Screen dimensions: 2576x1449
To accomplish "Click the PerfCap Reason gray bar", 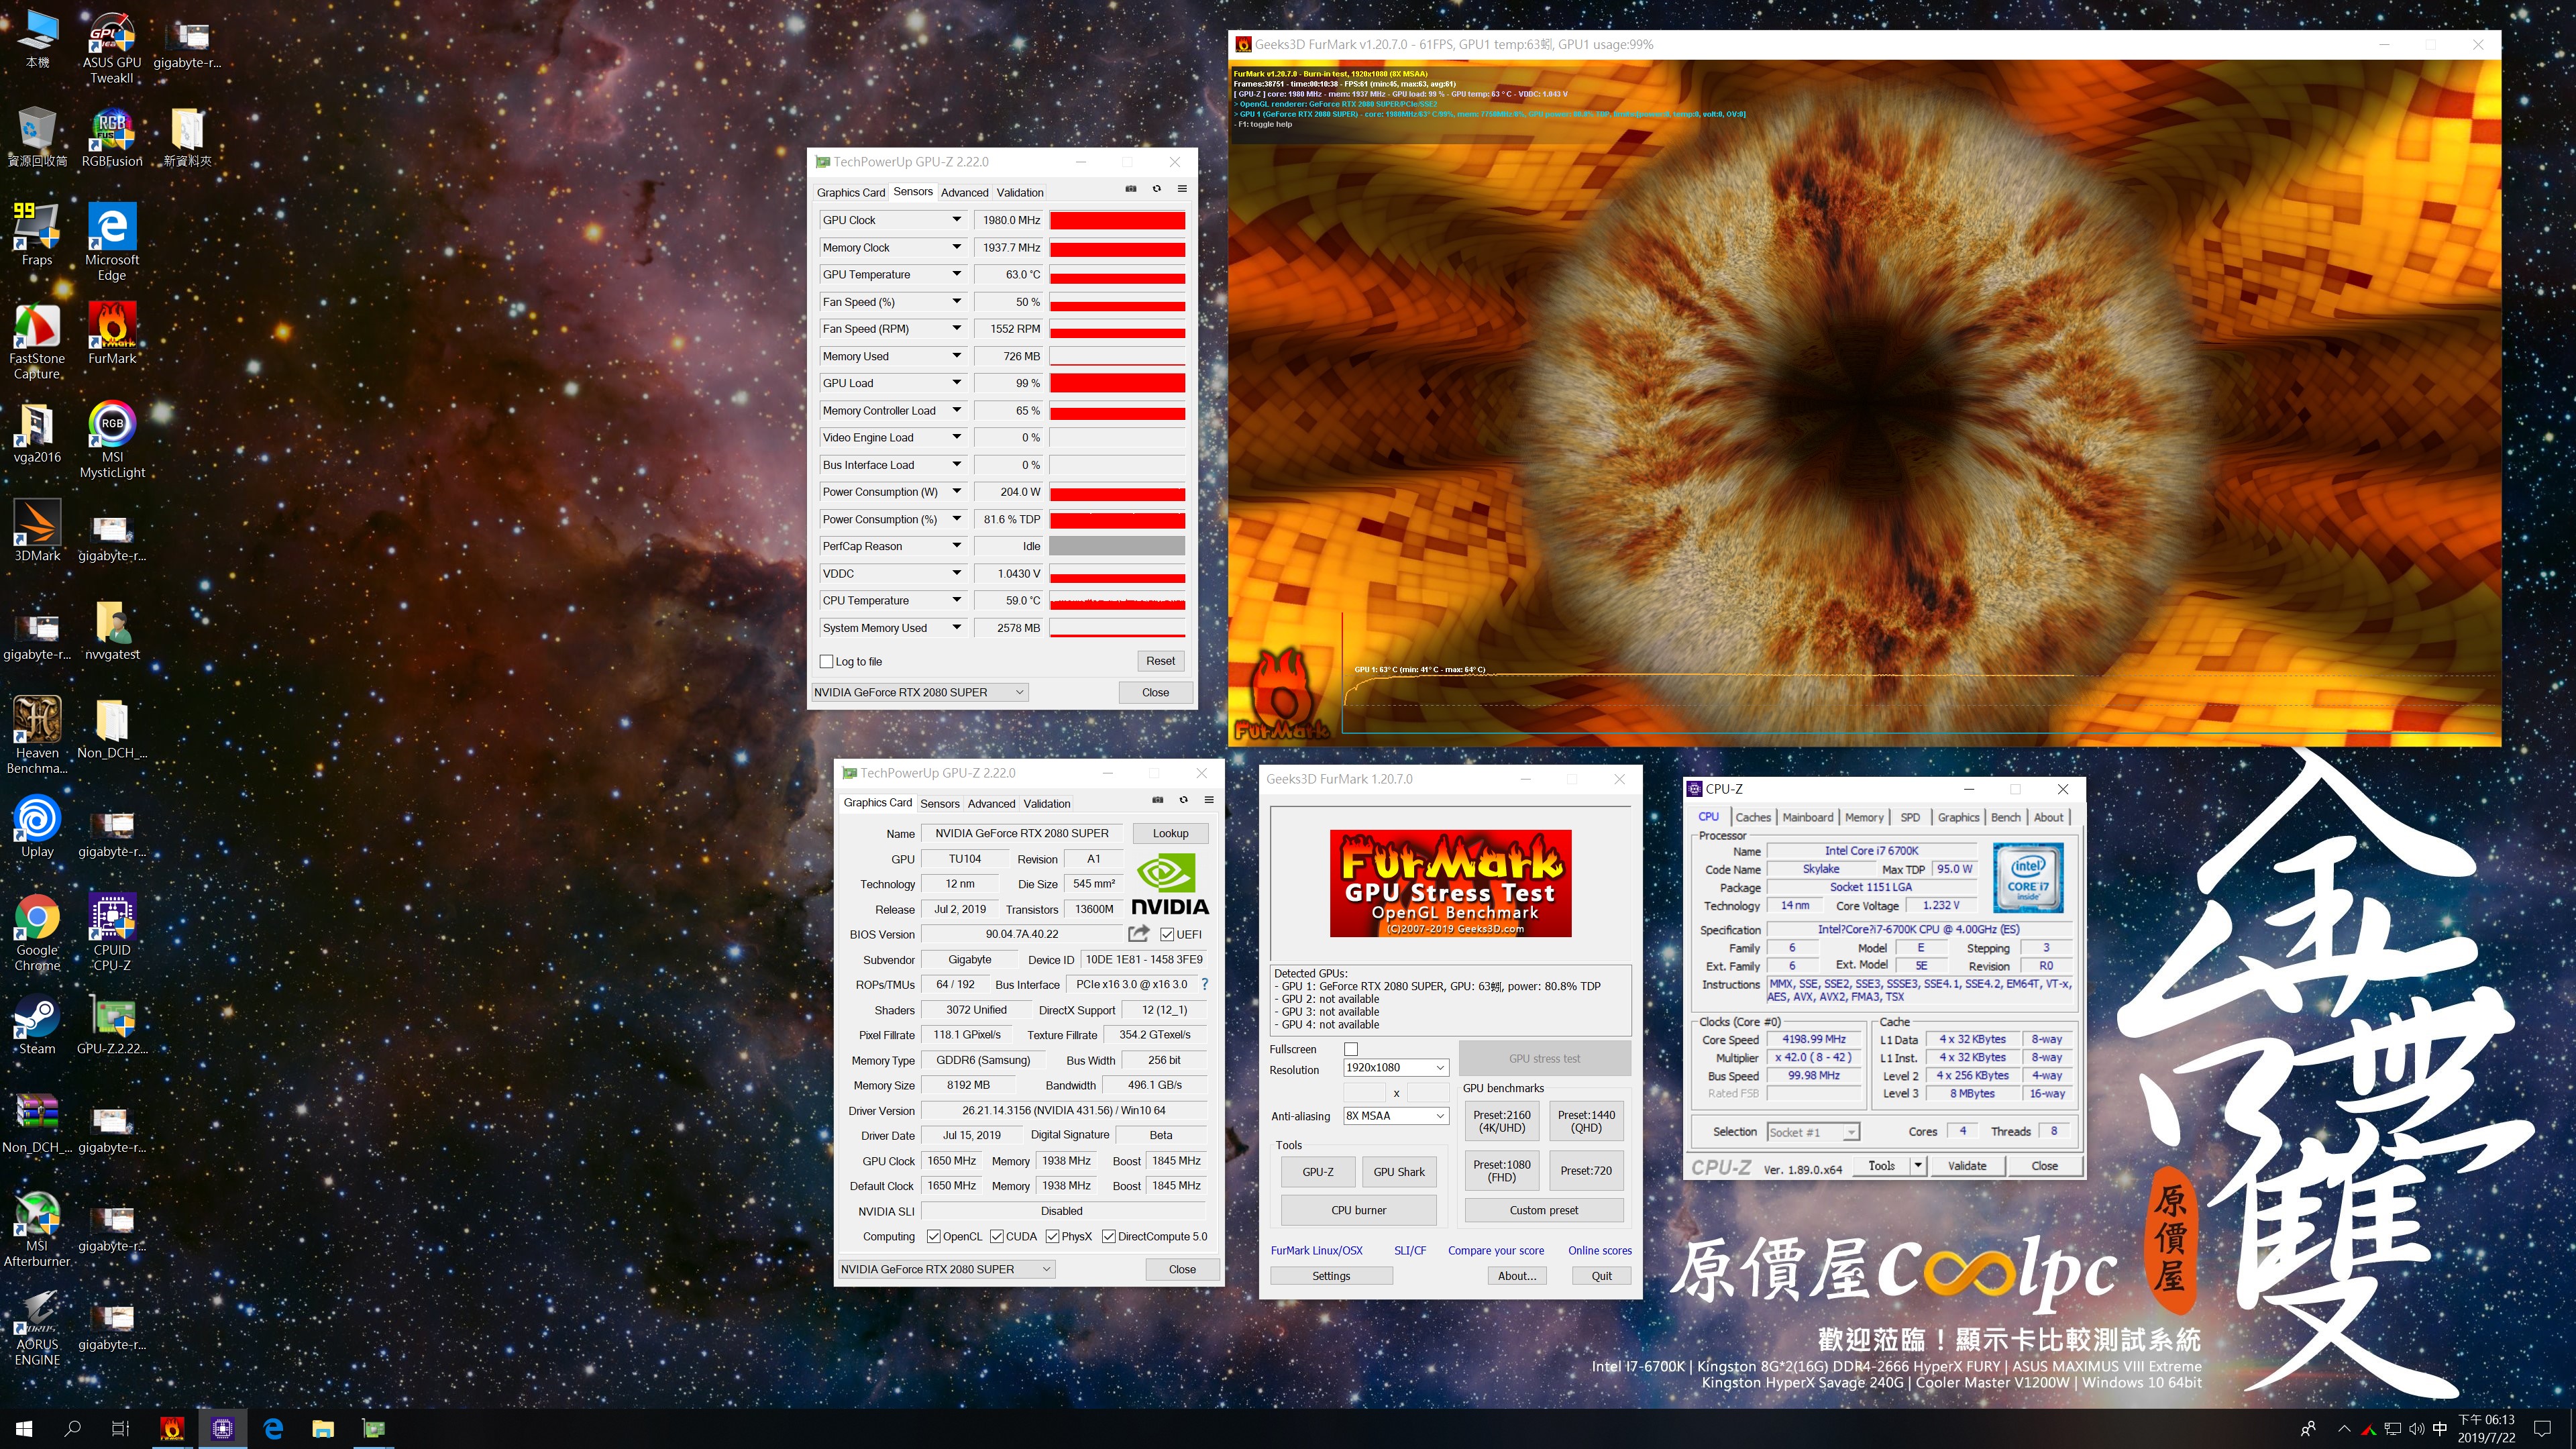I will (1117, 546).
